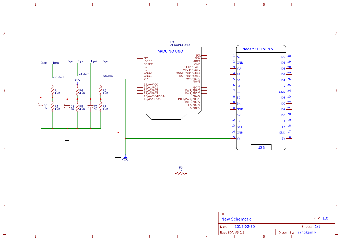This screenshot has height=241, width=341.
Task: Click the jiangkam.k drawn-by name
Action: pos(307,232)
